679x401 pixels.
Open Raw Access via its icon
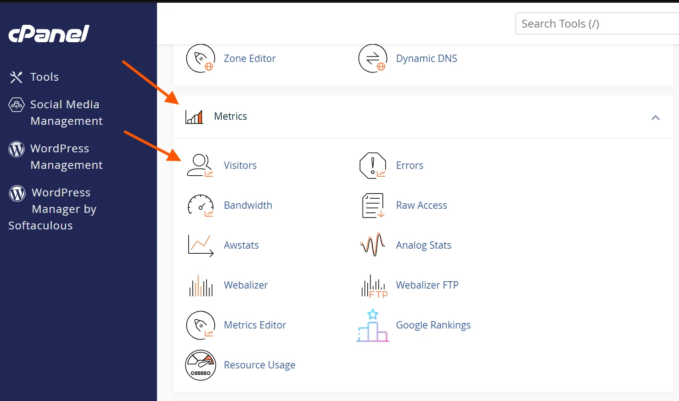[372, 206]
